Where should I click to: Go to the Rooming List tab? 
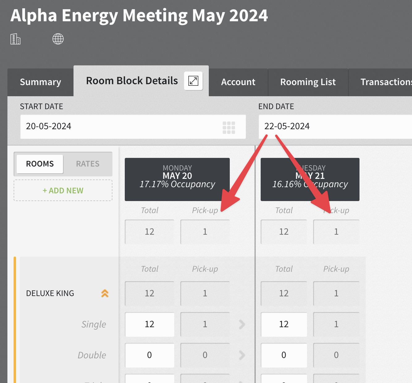(308, 82)
